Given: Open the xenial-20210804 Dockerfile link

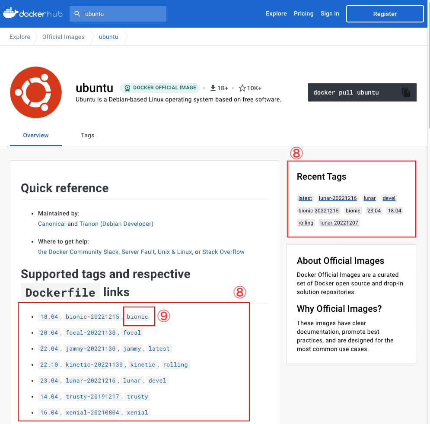Looking at the screenshot, I should click(92, 412).
